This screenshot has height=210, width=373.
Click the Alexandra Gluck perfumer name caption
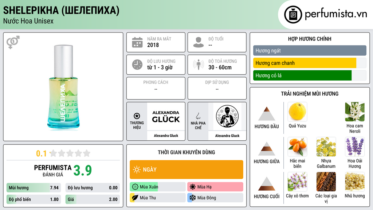coord(227,136)
